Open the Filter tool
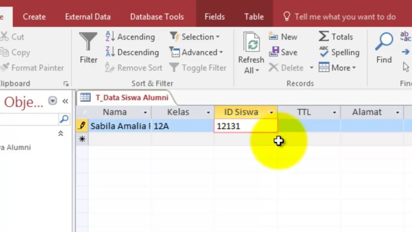 click(88, 48)
